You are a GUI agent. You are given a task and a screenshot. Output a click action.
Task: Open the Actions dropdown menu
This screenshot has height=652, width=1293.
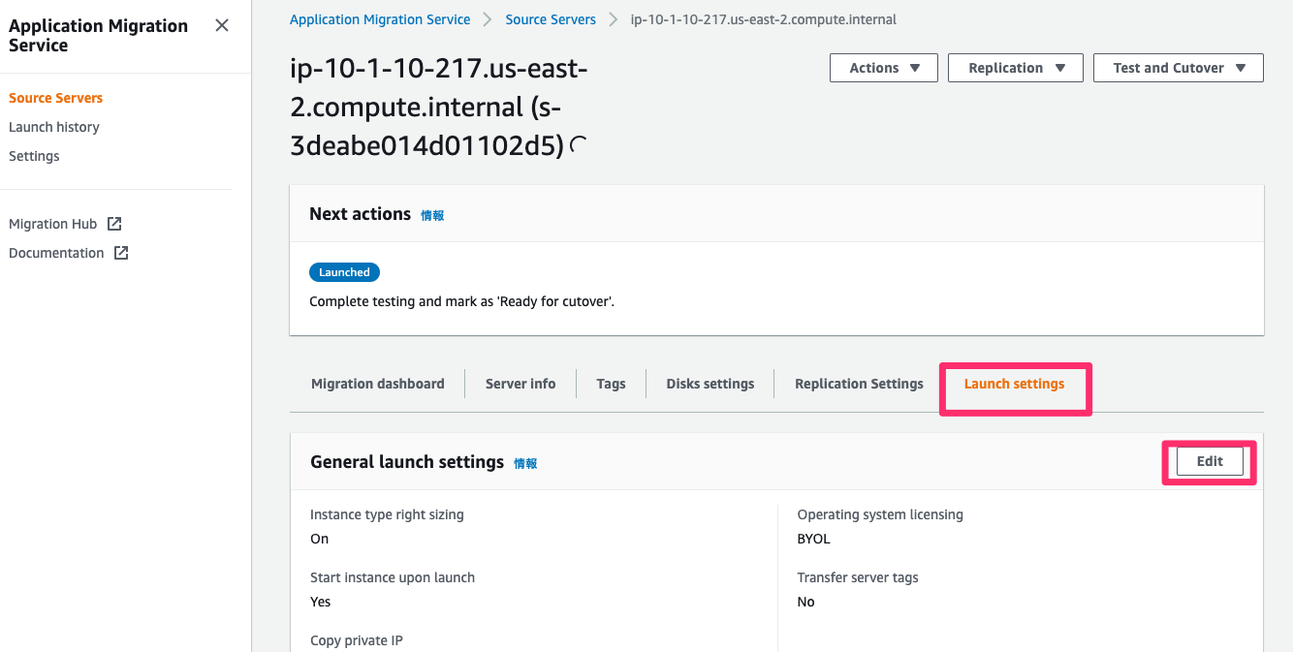click(884, 68)
